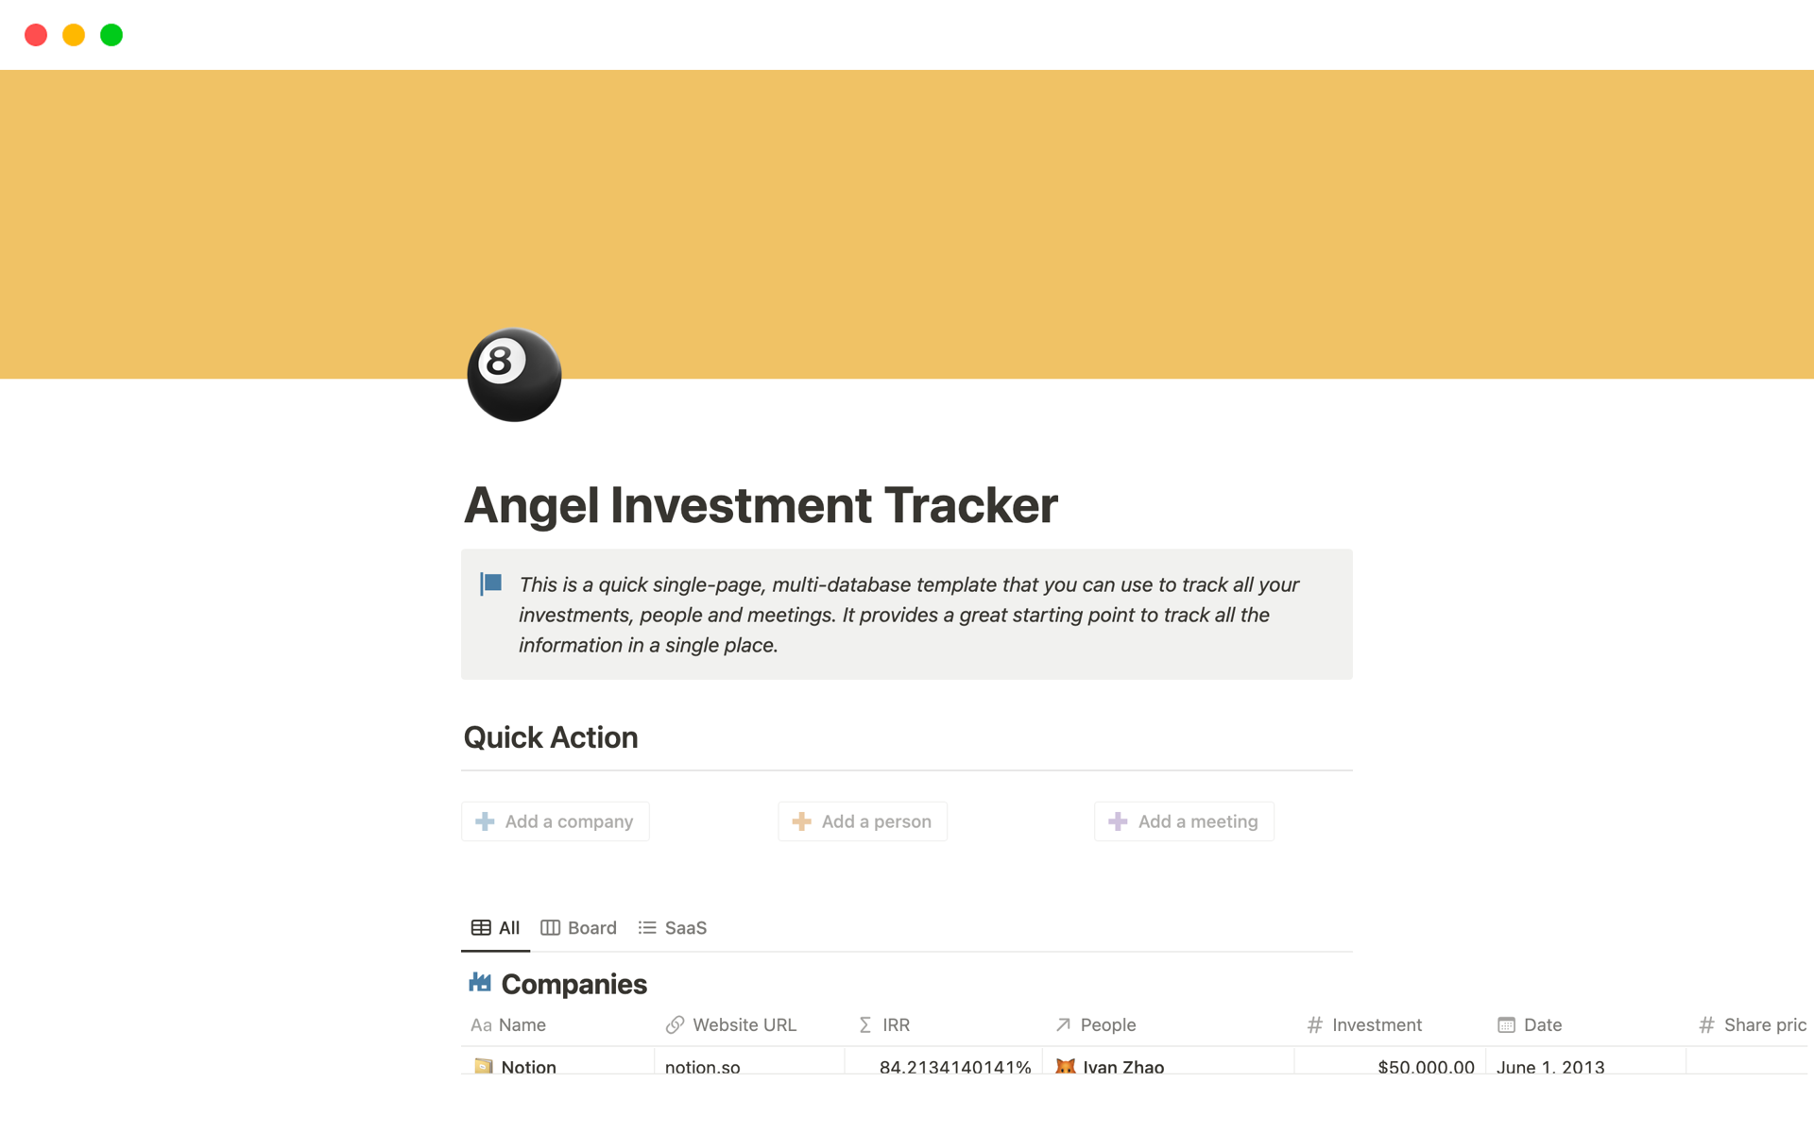Open the notion.so website link
Viewport: 1814px width, 1133px height.
coord(702,1066)
